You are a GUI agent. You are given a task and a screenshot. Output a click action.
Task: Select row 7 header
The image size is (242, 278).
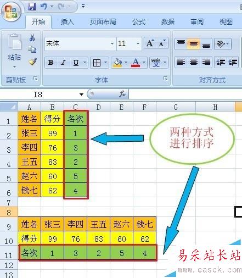[x=9, y=202]
